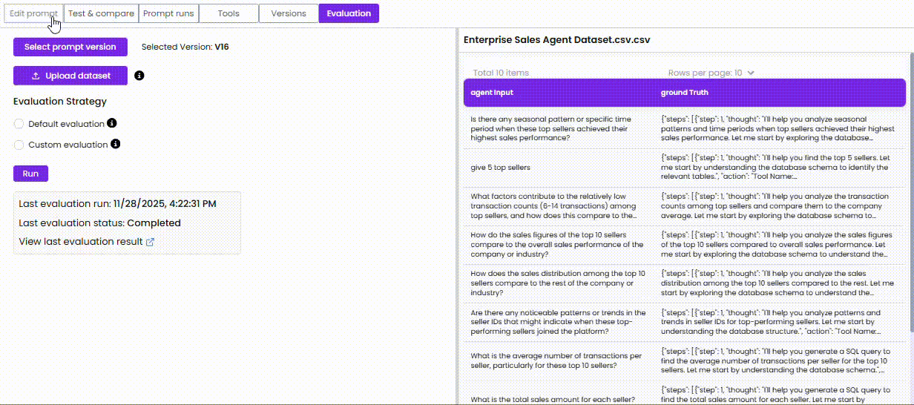Select the Default evaluation radio button
This screenshot has width=914, height=405.
coord(19,124)
